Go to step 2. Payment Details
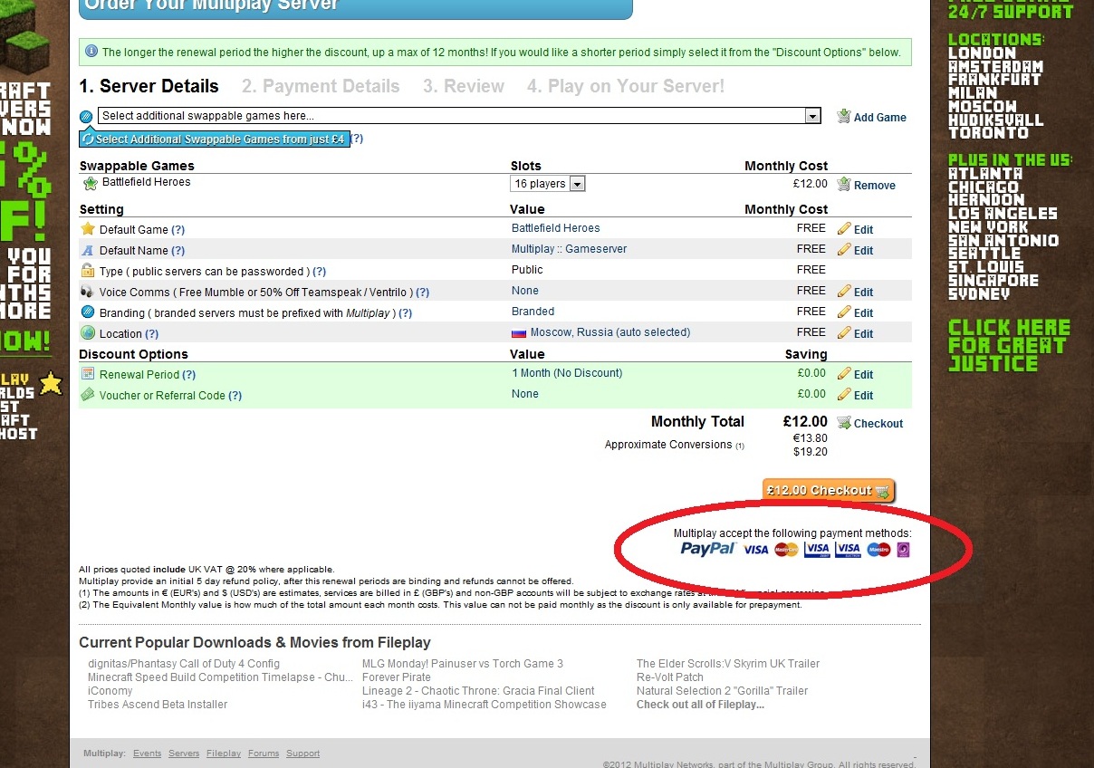1094x768 pixels. click(321, 87)
